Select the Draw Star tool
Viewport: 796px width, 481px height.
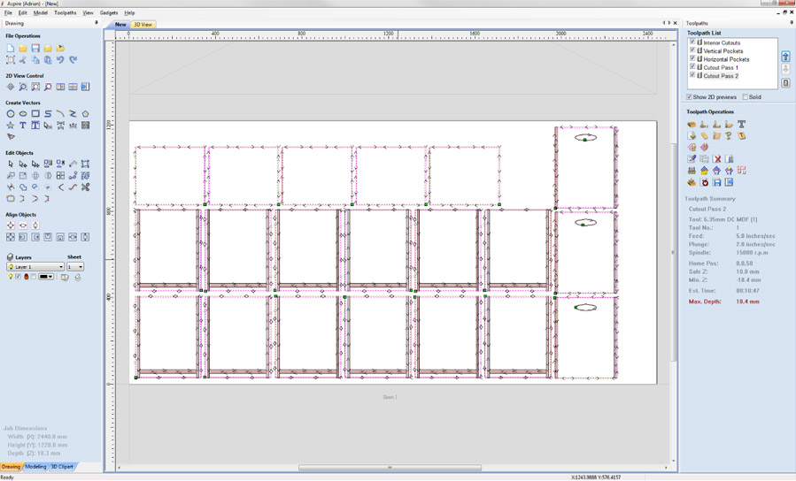click(10, 126)
